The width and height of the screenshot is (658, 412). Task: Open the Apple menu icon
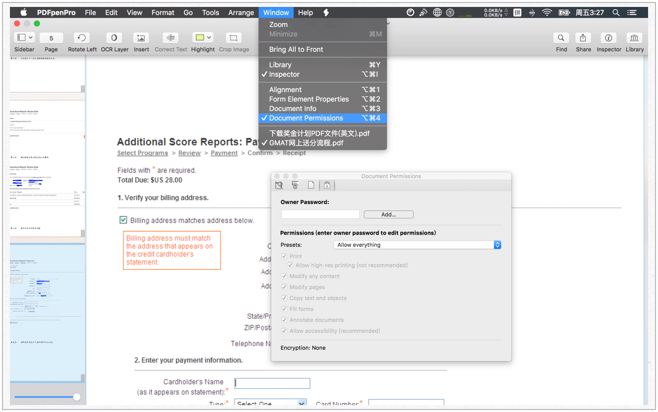point(24,12)
